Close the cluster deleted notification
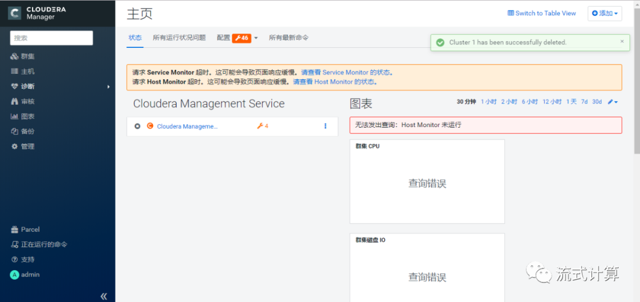640x302 pixels. [x=622, y=41]
